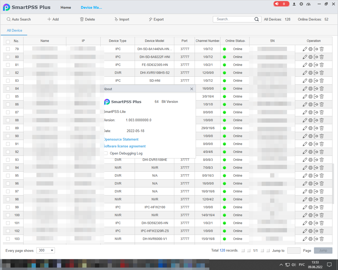
Task: Delete device in row 82 with the trash icon
Action: coord(322,73)
